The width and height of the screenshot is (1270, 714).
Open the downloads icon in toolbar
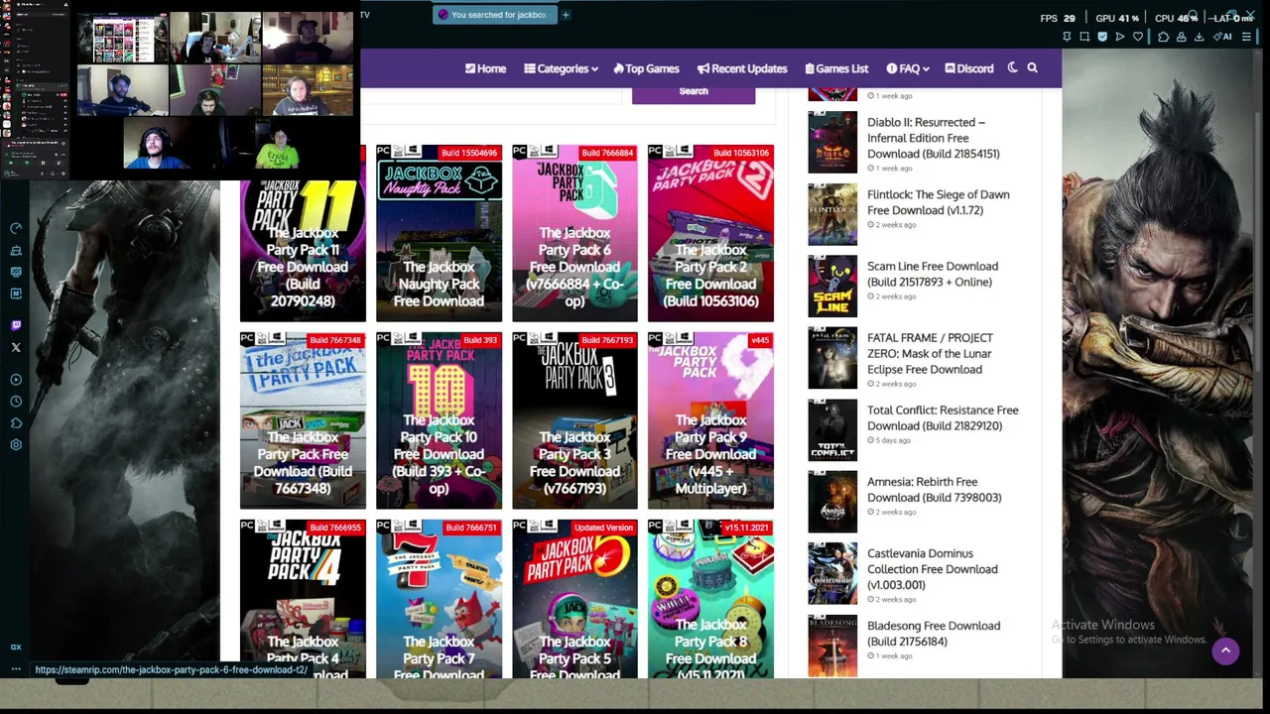coord(1200,37)
